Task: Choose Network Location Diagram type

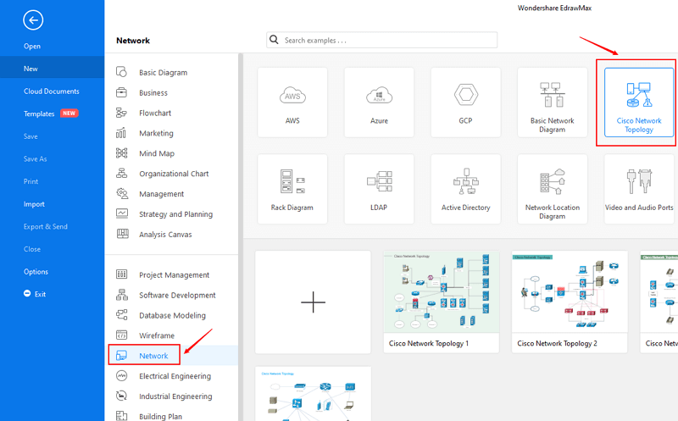Action: coord(553,189)
